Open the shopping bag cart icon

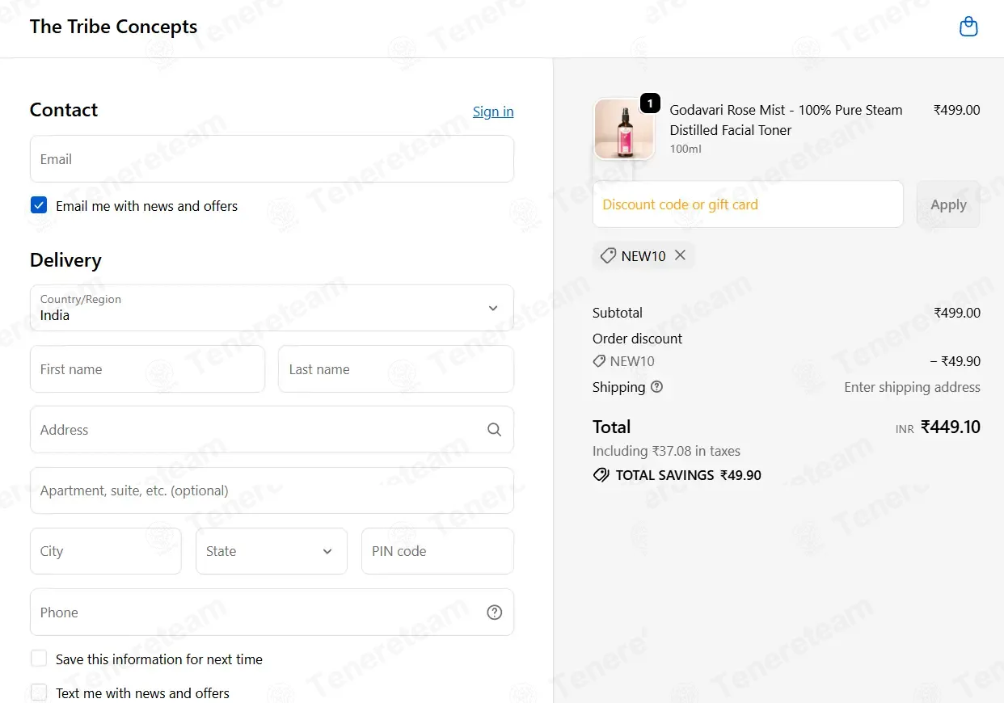(968, 27)
